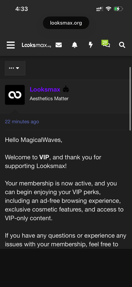
Task: Tap the '22 minutes ago' timestamp link
Action: pos(22,122)
